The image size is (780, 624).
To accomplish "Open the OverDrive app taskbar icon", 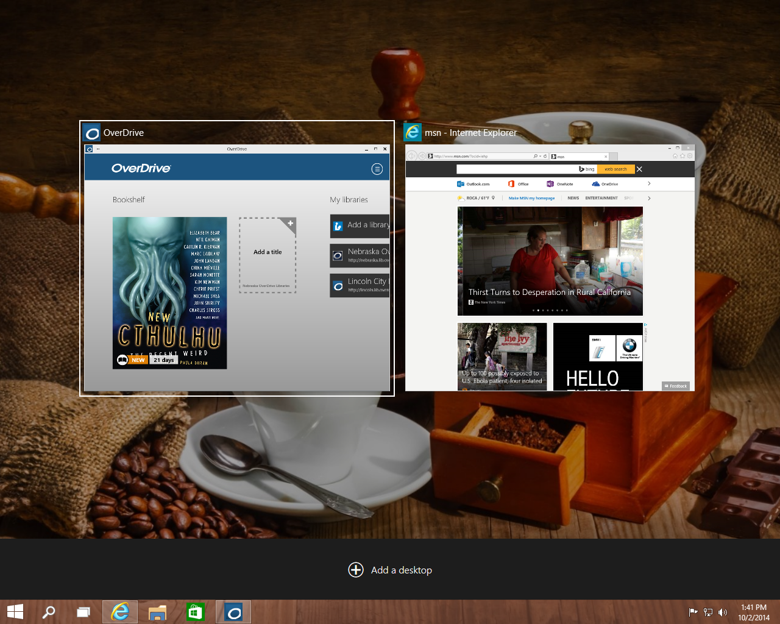I will tap(233, 612).
